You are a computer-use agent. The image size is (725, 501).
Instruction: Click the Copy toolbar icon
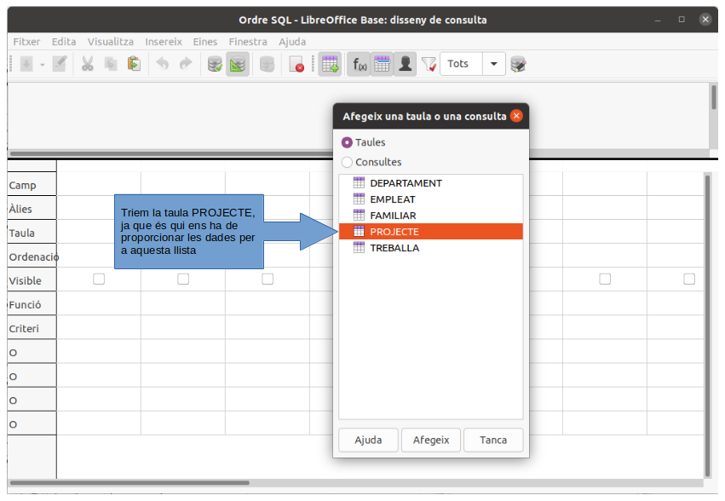point(111,64)
